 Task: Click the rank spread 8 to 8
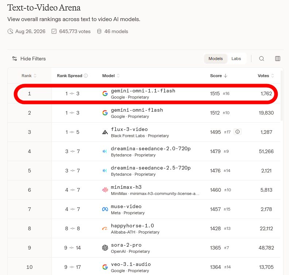click(x=73, y=228)
